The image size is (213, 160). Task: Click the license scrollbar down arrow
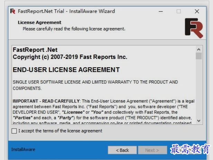click(199, 121)
